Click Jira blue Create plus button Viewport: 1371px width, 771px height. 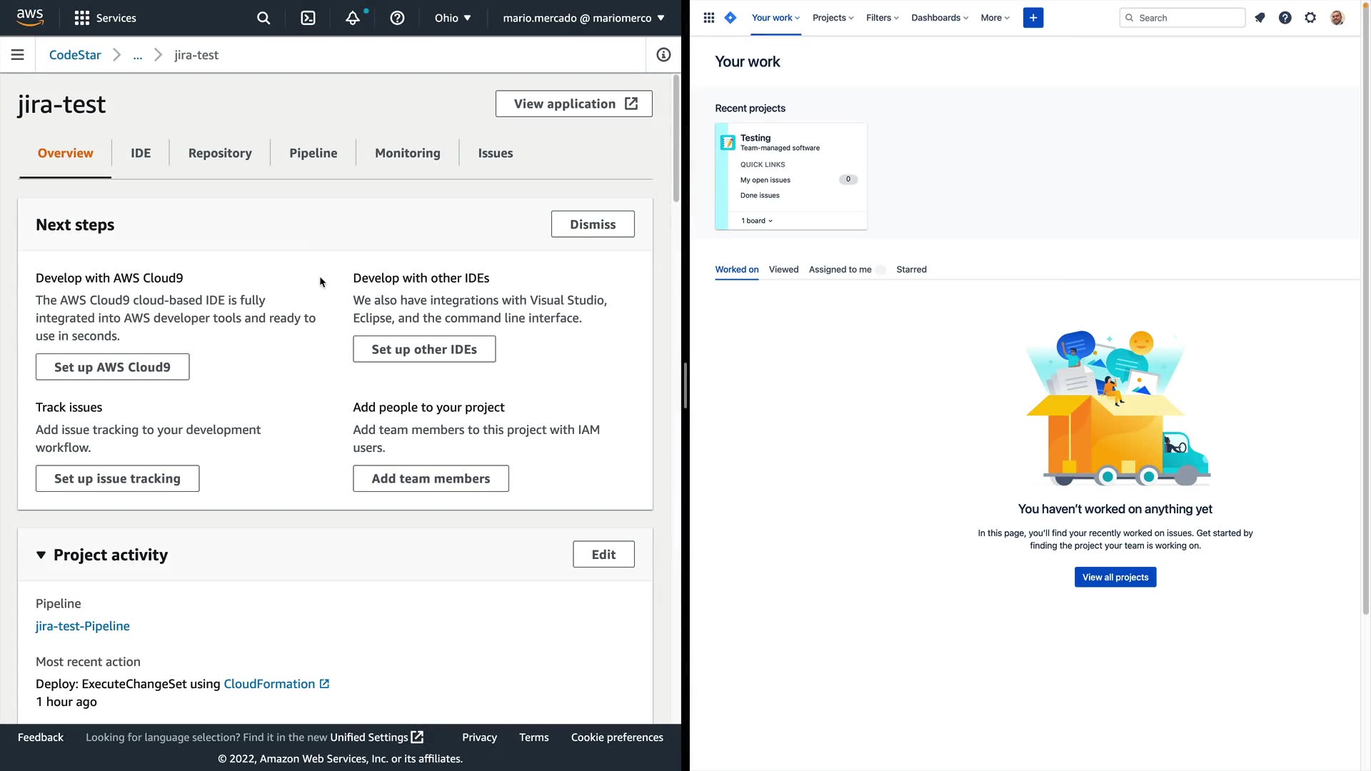[1033, 18]
